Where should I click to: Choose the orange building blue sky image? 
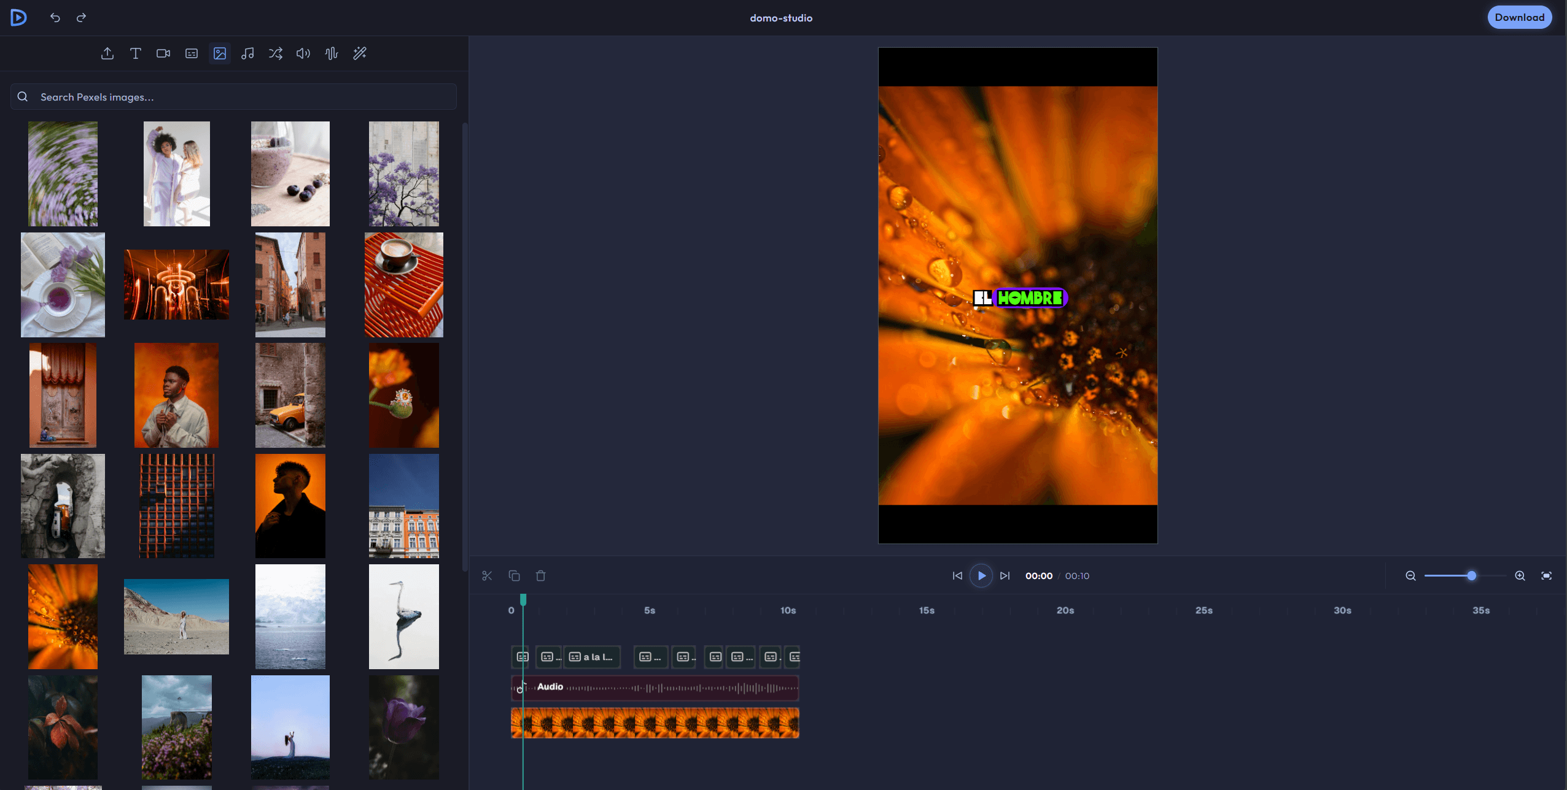[404, 506]
